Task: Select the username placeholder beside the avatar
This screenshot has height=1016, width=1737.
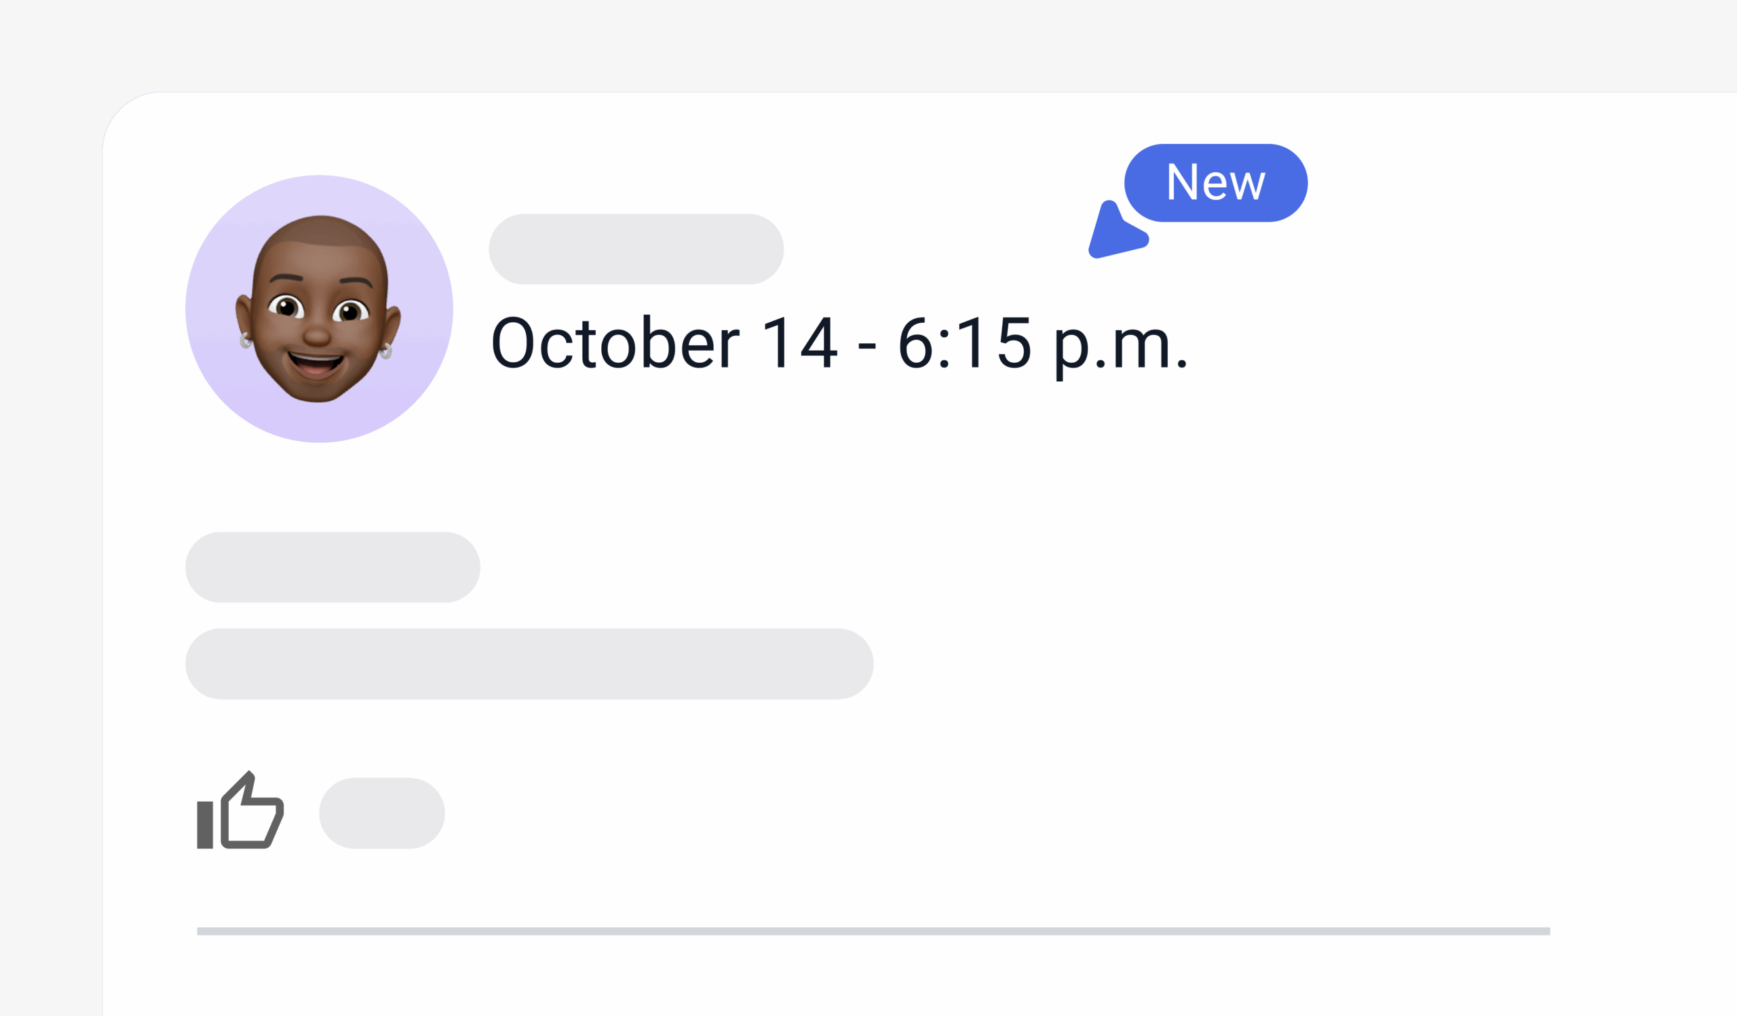Action: click(636, 249)
